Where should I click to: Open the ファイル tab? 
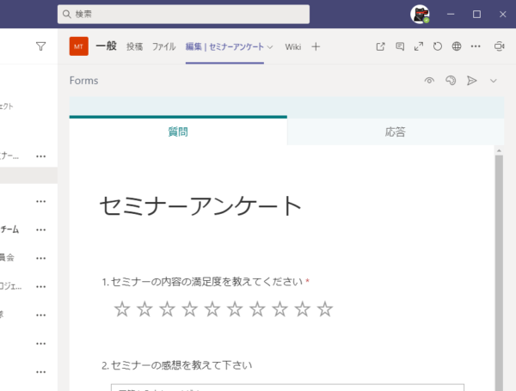tap(163, 46)
